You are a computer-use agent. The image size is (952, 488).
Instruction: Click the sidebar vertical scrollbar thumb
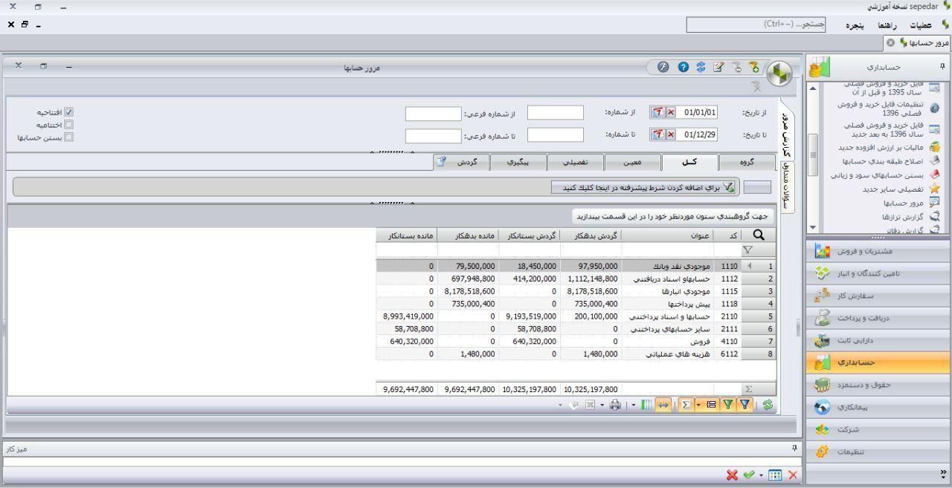coord(813,154)
